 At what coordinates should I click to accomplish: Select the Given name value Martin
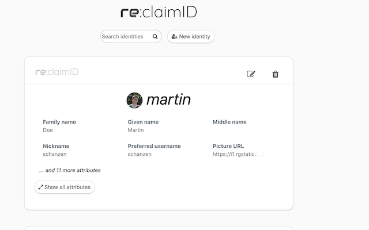pyautogui.click(x=135, y=131)
